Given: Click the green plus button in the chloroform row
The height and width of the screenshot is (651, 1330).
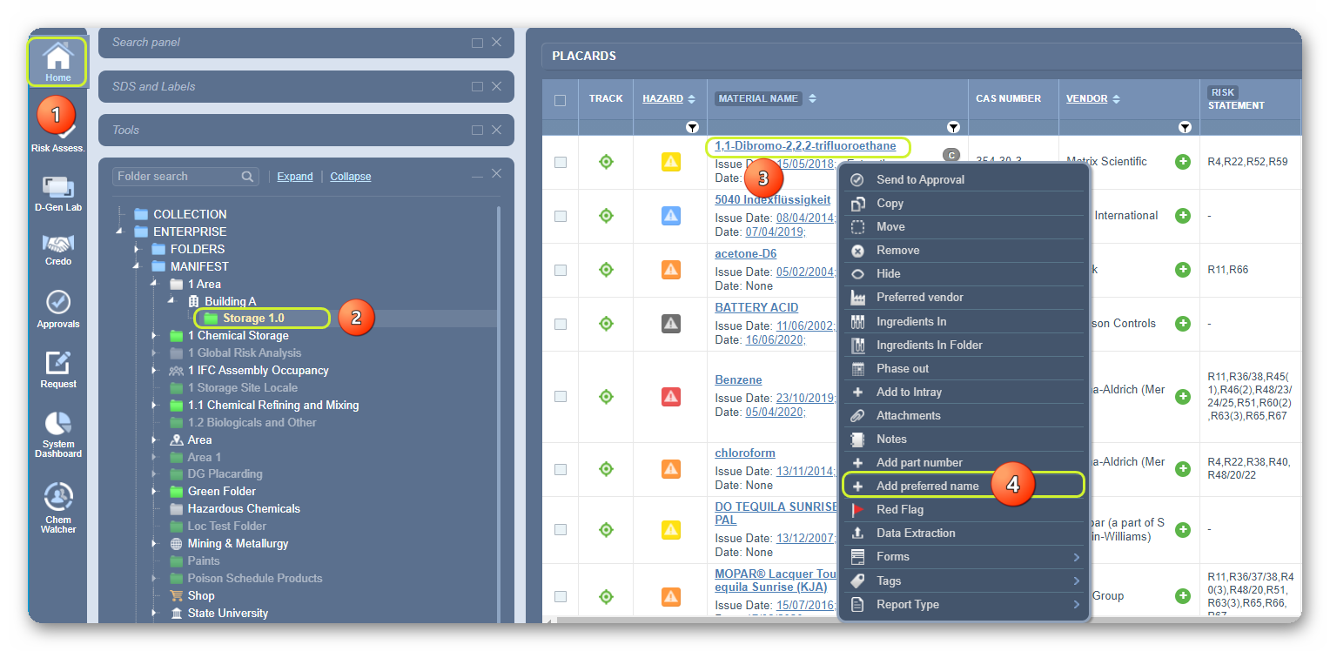Looking at the screenshot, I should tap(1183, 469).
